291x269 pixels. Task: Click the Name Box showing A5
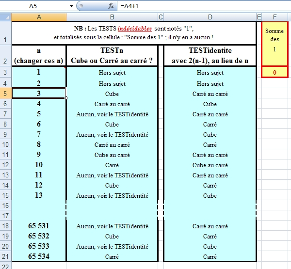click(34, 6)
